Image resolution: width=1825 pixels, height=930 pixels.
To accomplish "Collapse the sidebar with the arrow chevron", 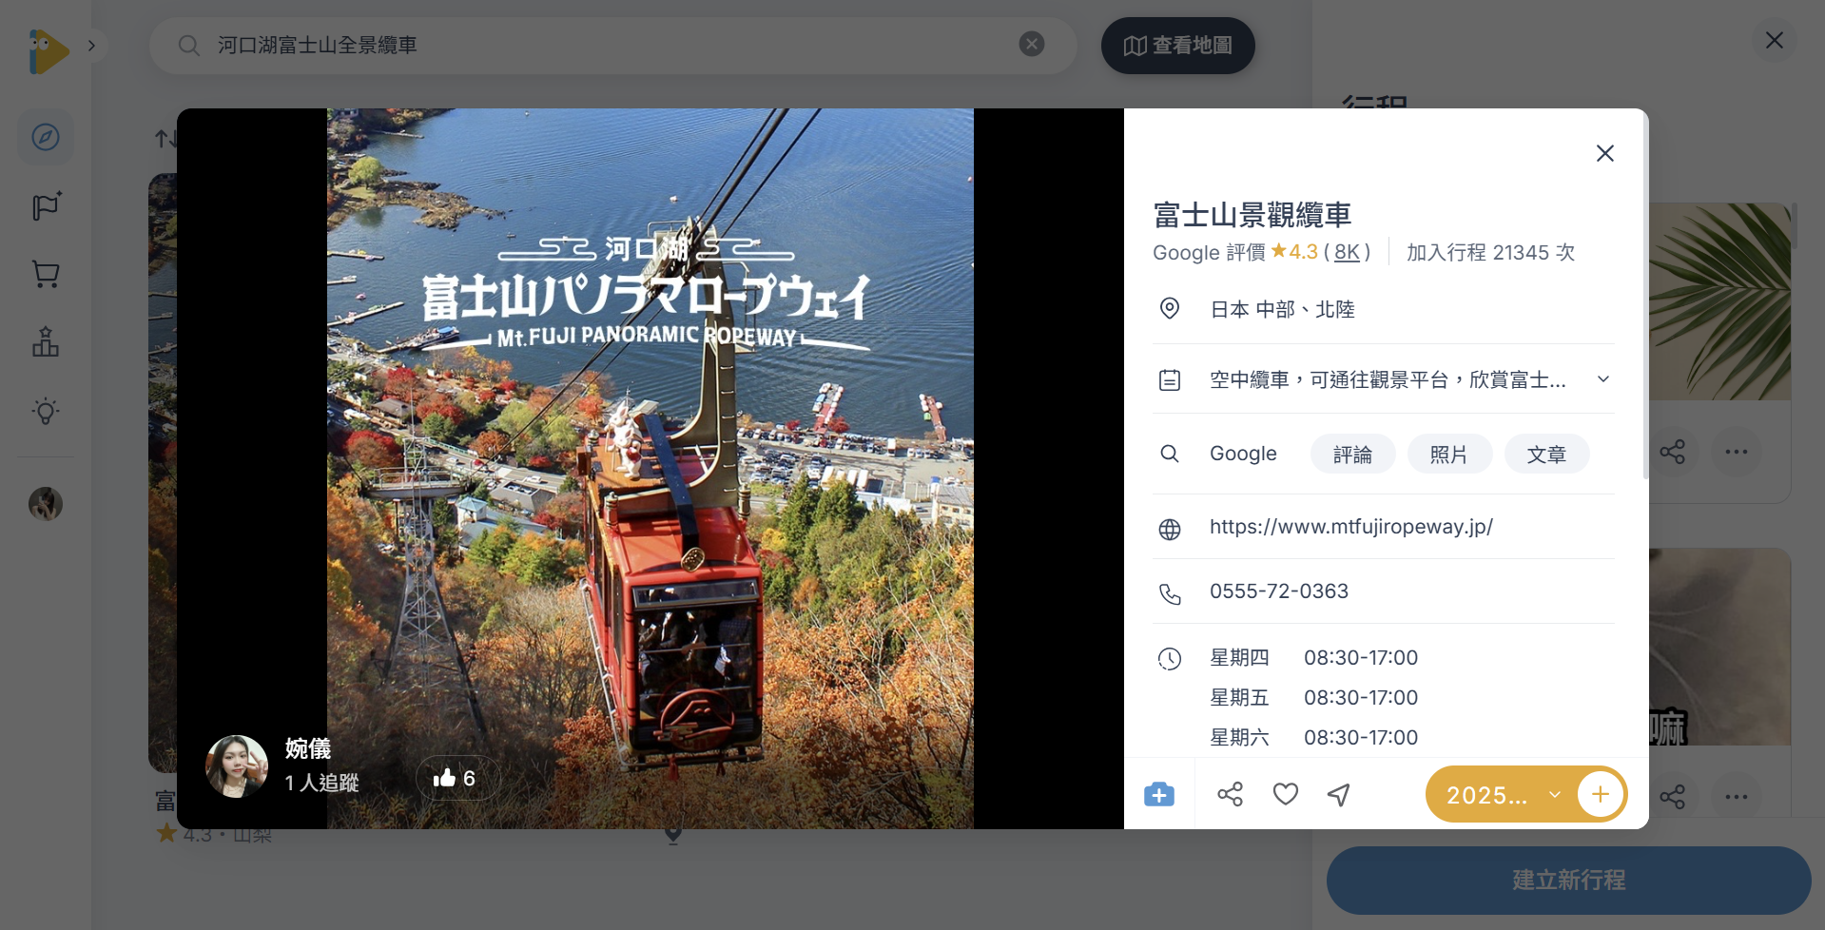I will [x=91, y=45].
